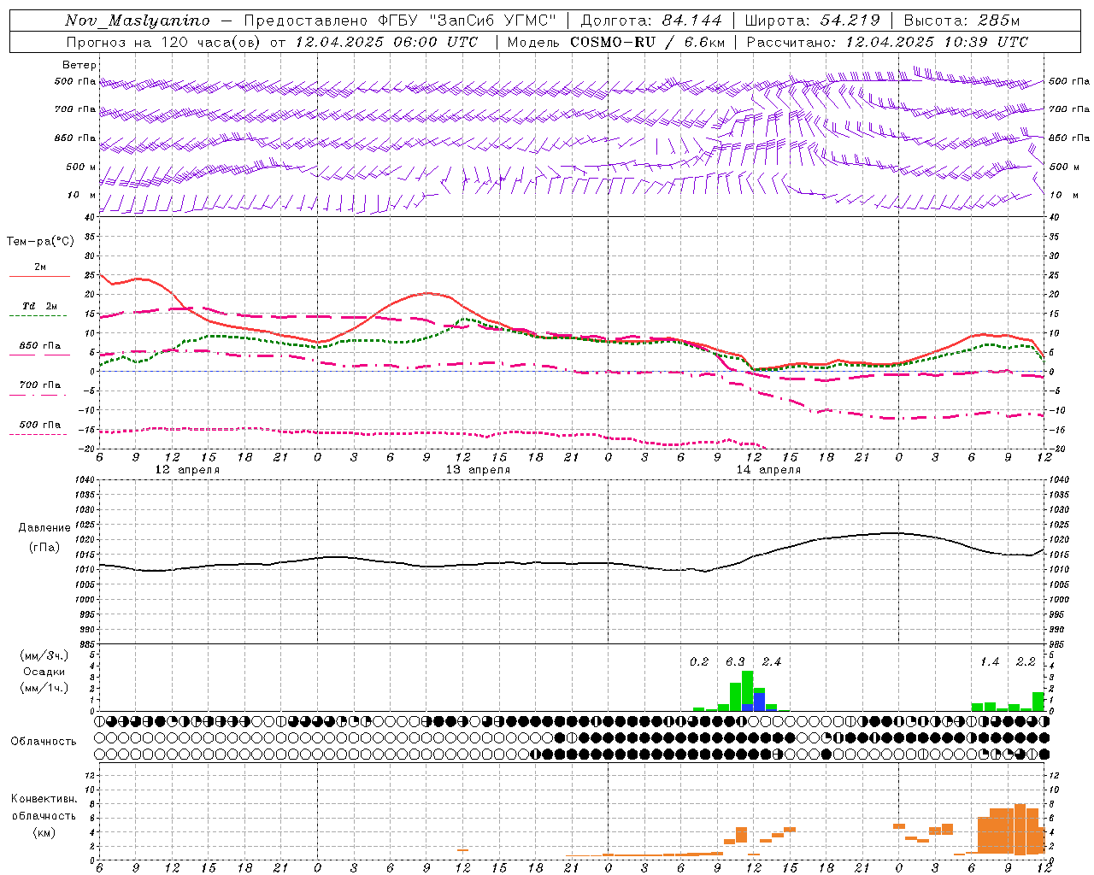Viewport: 1094px width, 875px height.
Task: Click the 985 label at bottom of left pressure axis
Action: [87, 644]
